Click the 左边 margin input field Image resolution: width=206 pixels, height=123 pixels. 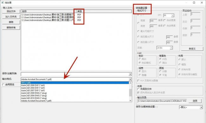(x=196, y=21)
